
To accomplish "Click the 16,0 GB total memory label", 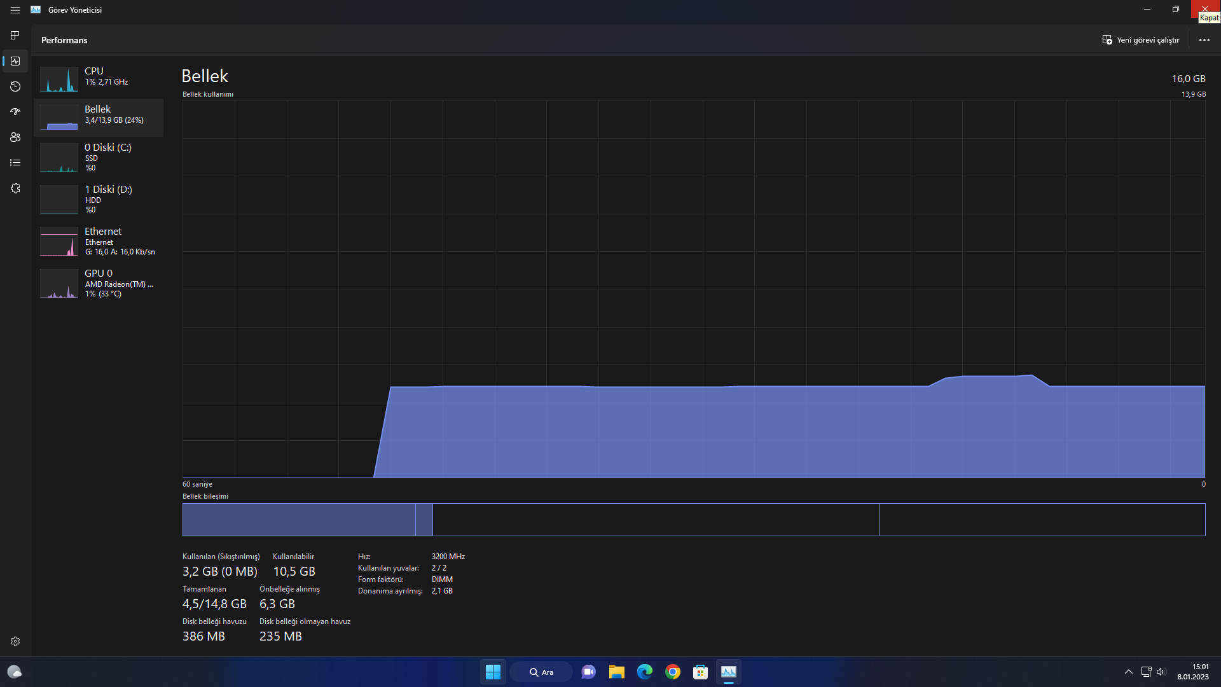I will [1189, 79].
